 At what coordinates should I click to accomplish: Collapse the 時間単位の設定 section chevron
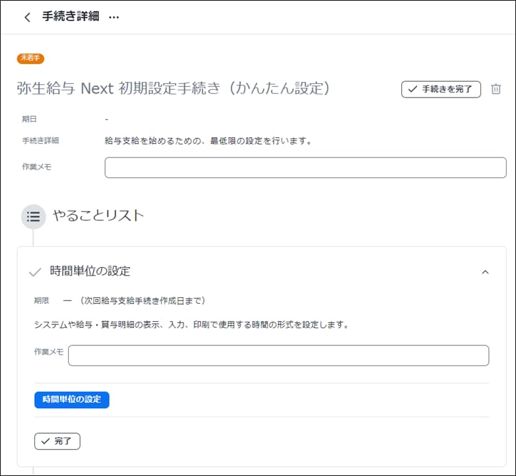coord(485,272)
